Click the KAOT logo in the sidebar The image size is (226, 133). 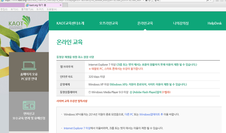pos(19,22)
